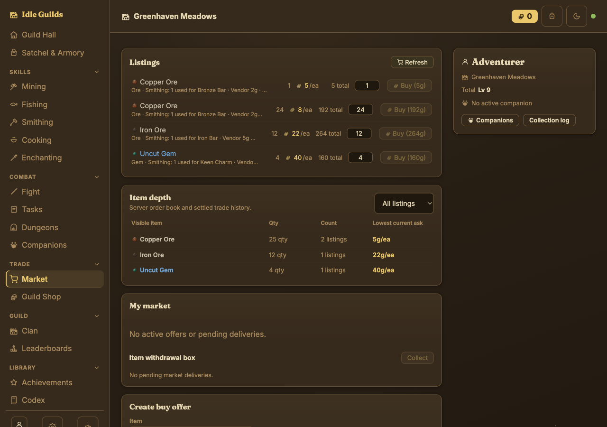
Task: Select the Market menu item
Action: point(55,279)
